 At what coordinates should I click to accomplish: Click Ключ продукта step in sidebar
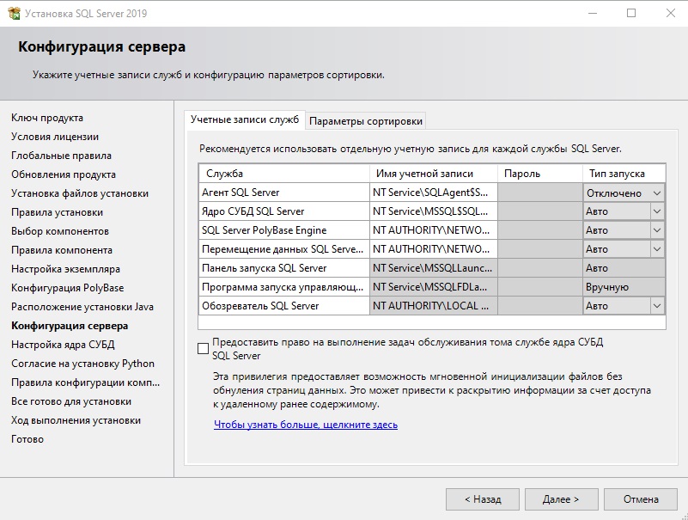(x=47, y=118)
